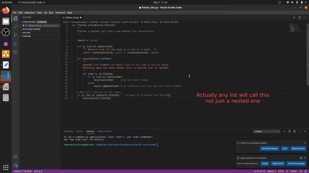Open Visual Studio Code app menu in top bar
309x173 pixels.
click(31, 2)
